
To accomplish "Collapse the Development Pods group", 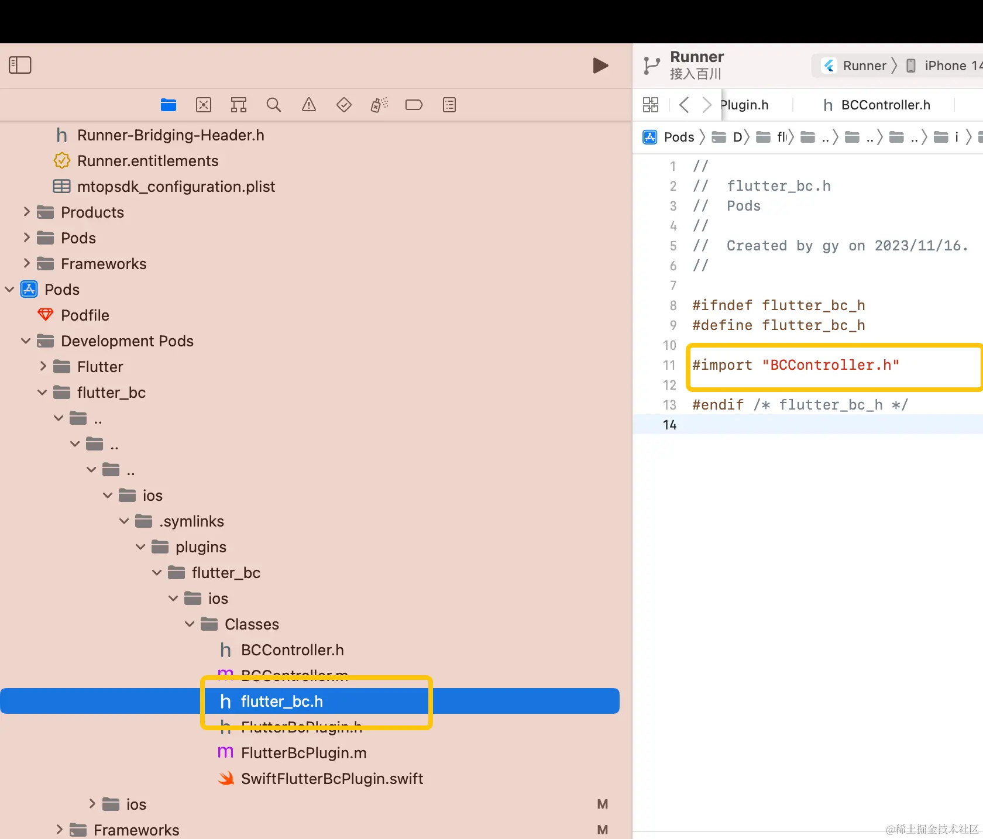I will pyautogui.click(x=26, y=341).
